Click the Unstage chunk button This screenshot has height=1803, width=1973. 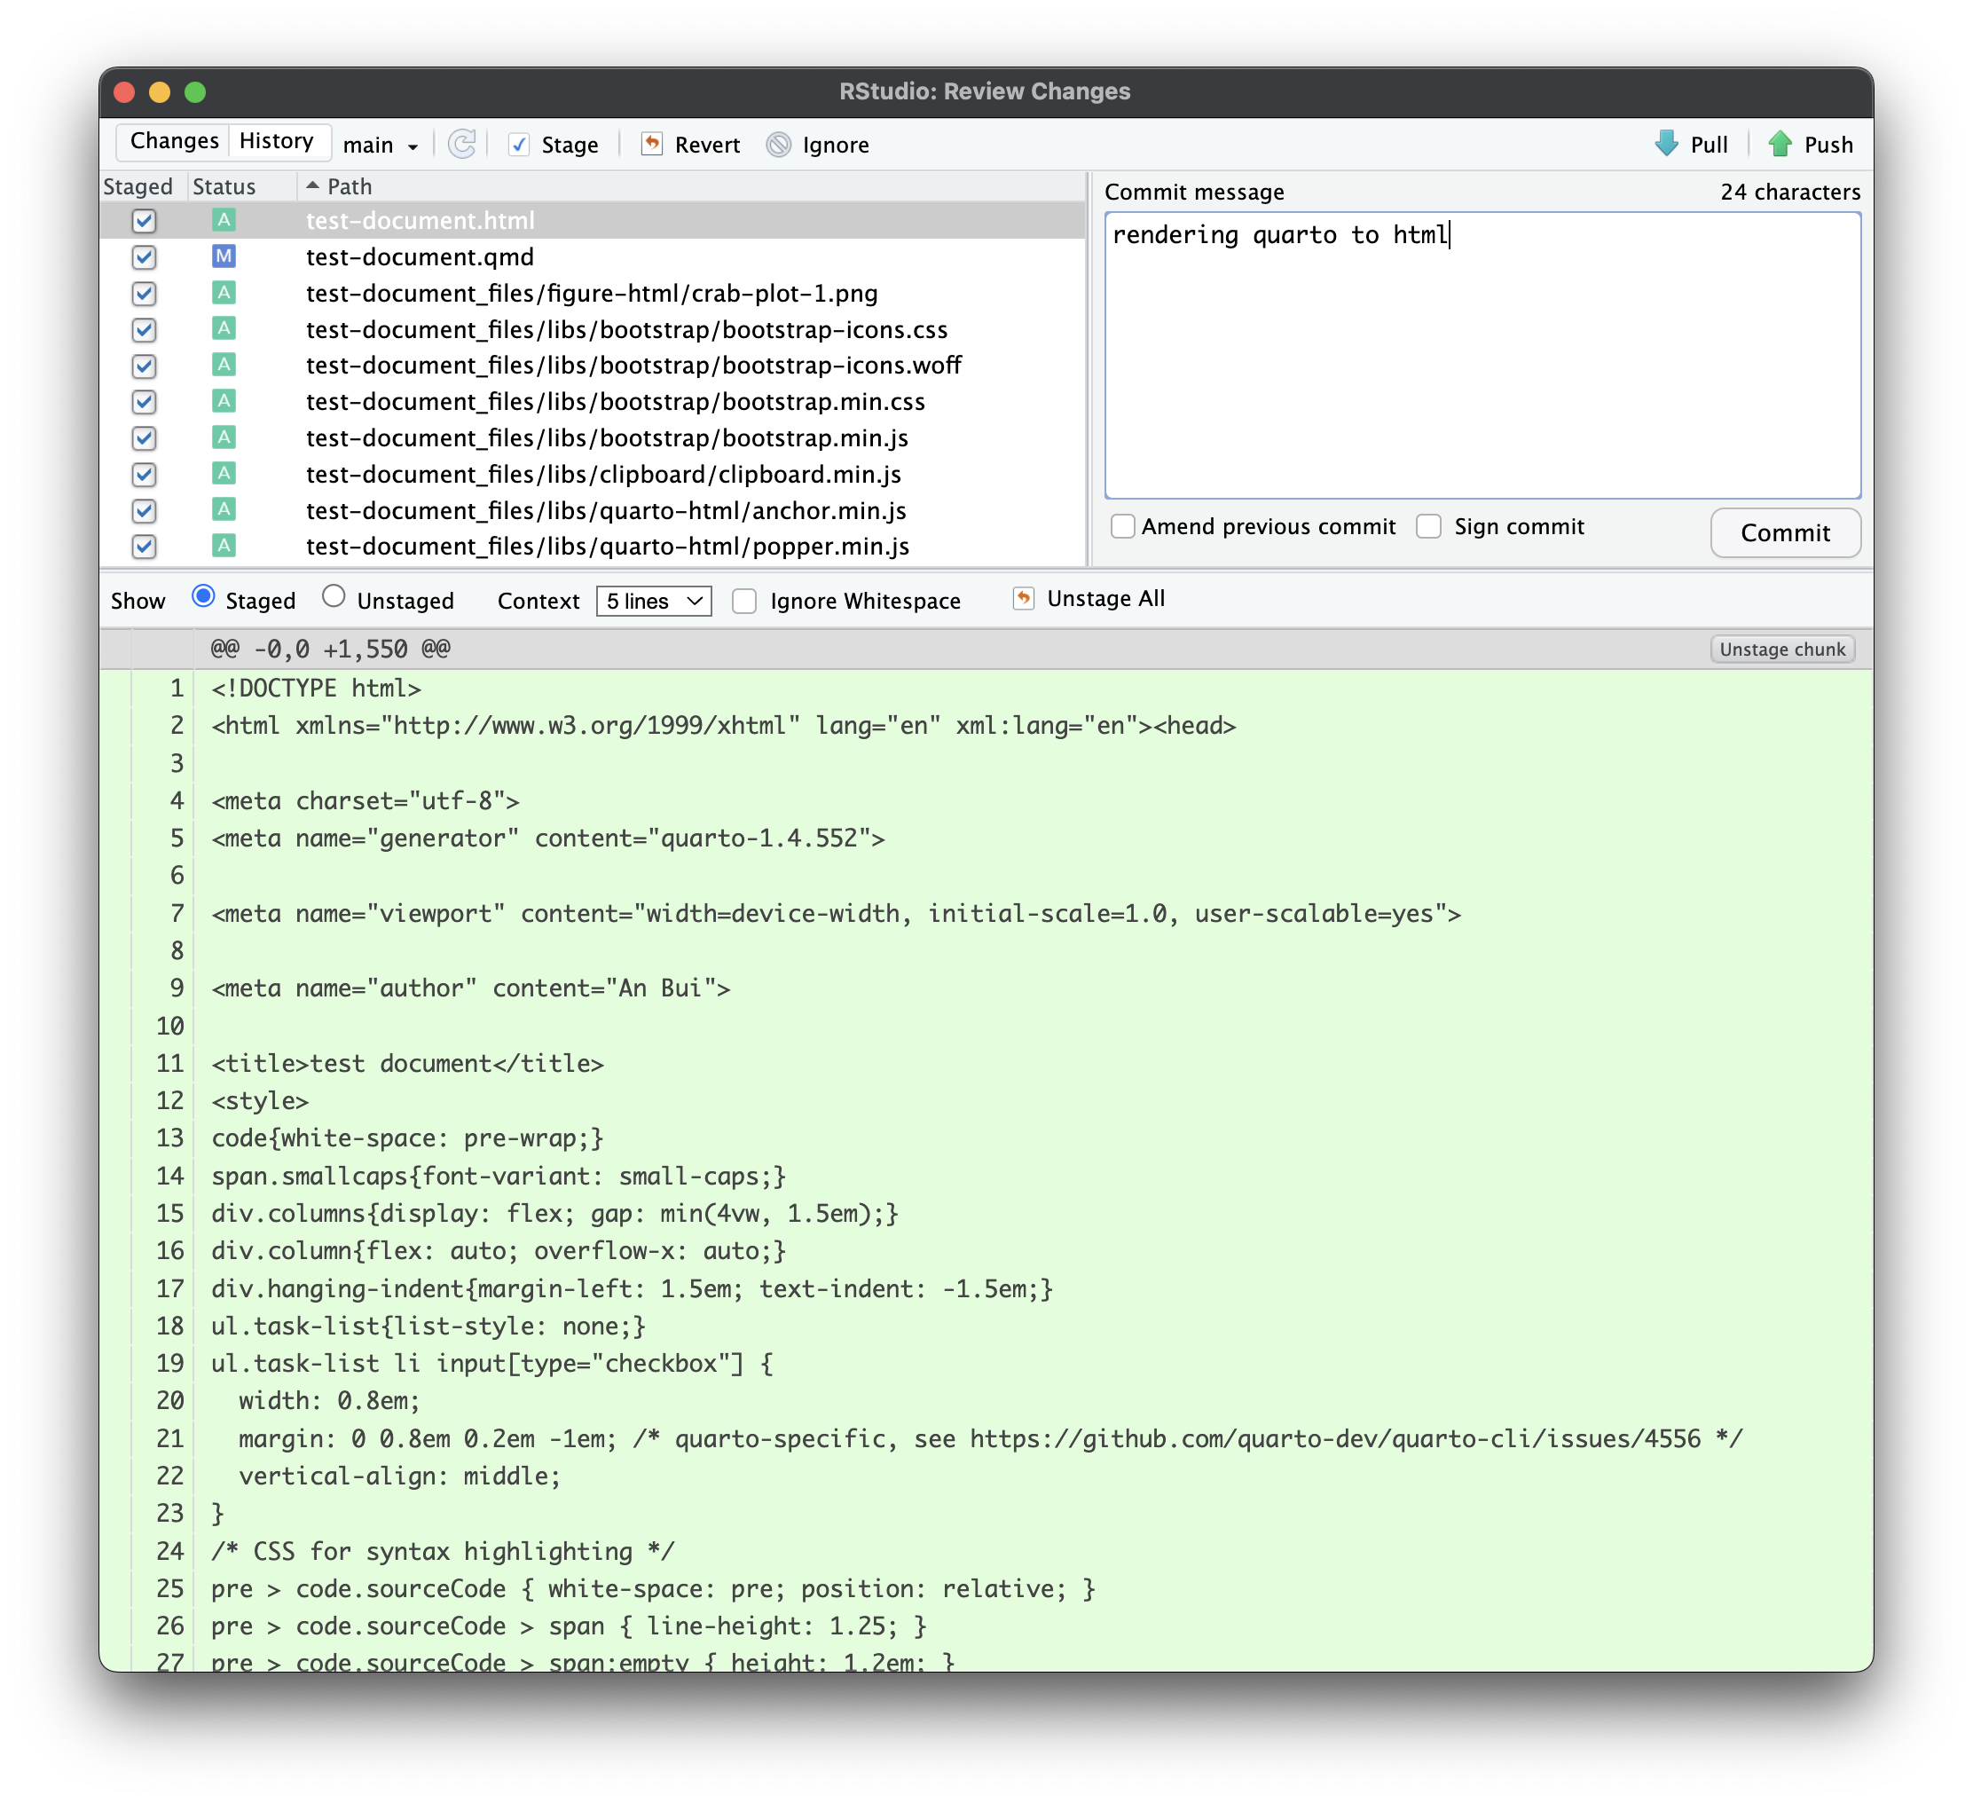[x=1781, y=649]
